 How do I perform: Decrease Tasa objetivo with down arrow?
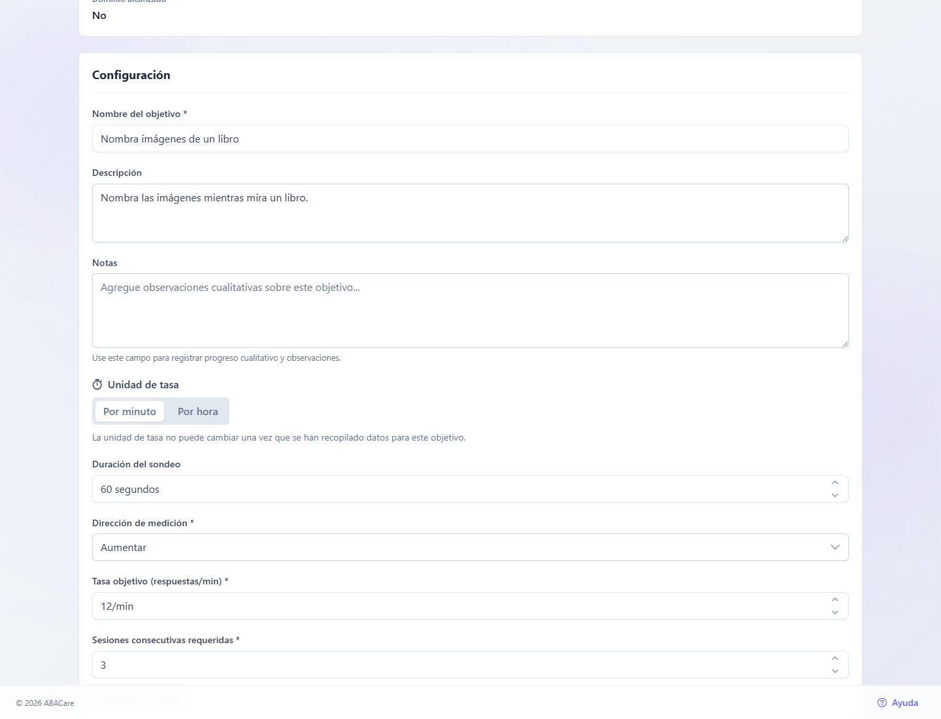(835, 612)
